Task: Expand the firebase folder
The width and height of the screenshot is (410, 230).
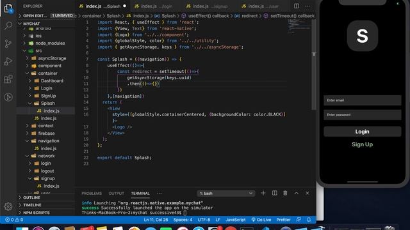Action: [46, 134]
